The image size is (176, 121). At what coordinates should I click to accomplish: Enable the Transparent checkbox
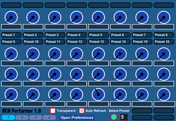(53, 111)
